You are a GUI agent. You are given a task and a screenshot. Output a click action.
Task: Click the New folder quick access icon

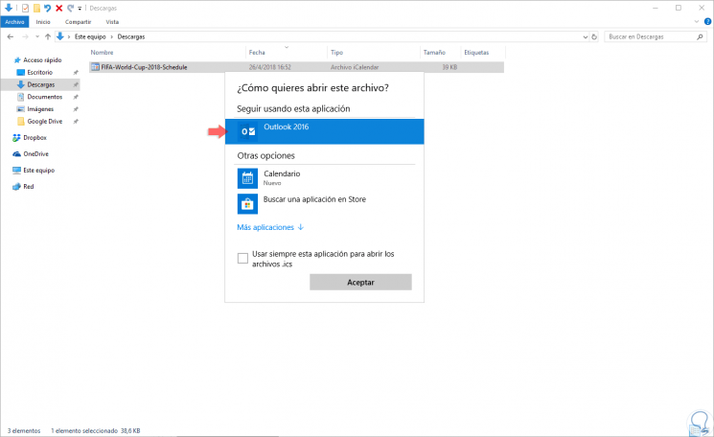click(36, 9)
